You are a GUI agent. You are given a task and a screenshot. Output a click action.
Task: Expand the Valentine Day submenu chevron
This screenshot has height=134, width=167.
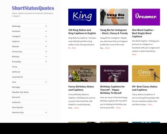pyautogui.click(x=46, y=112)
